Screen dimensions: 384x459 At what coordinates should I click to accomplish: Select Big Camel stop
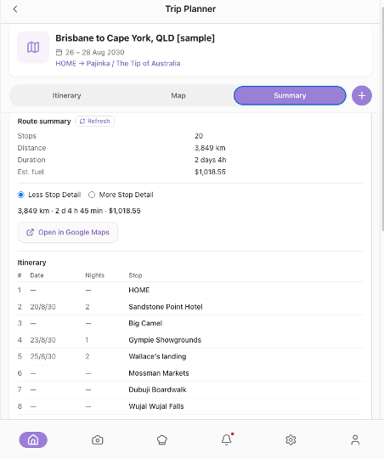coord(190,323)
